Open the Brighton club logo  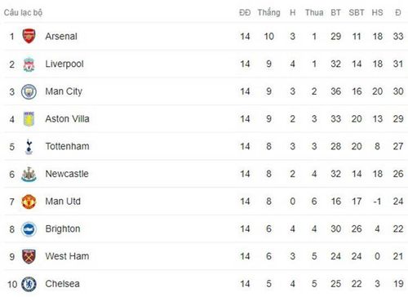tap(29, 229)
